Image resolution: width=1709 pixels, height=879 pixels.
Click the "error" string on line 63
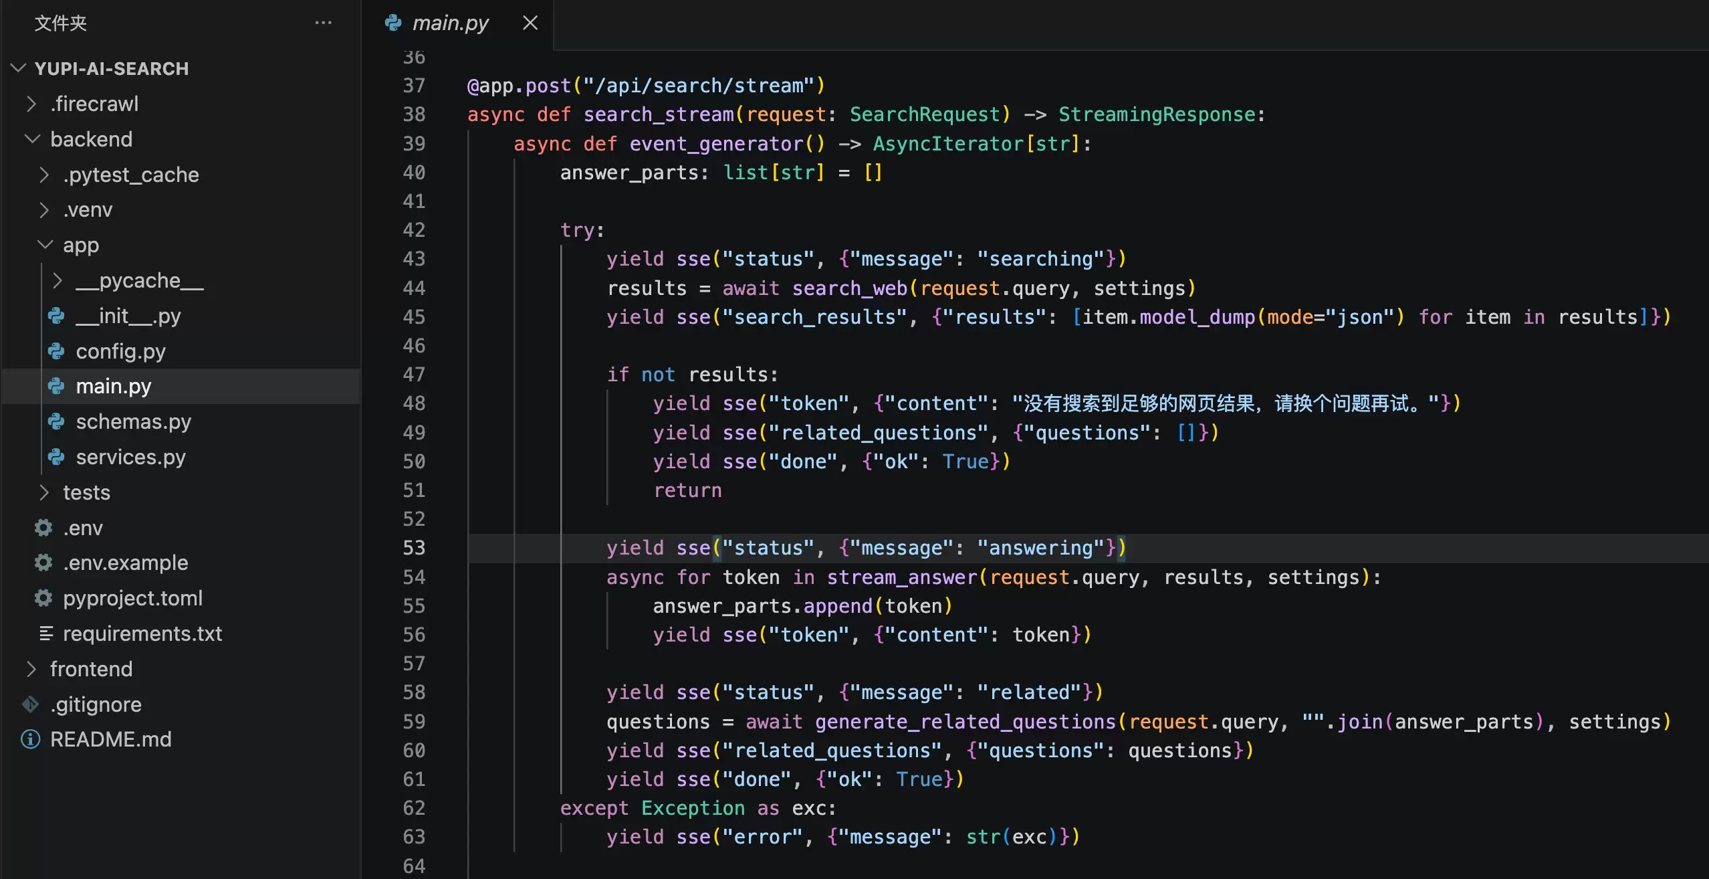click(763, 837)
